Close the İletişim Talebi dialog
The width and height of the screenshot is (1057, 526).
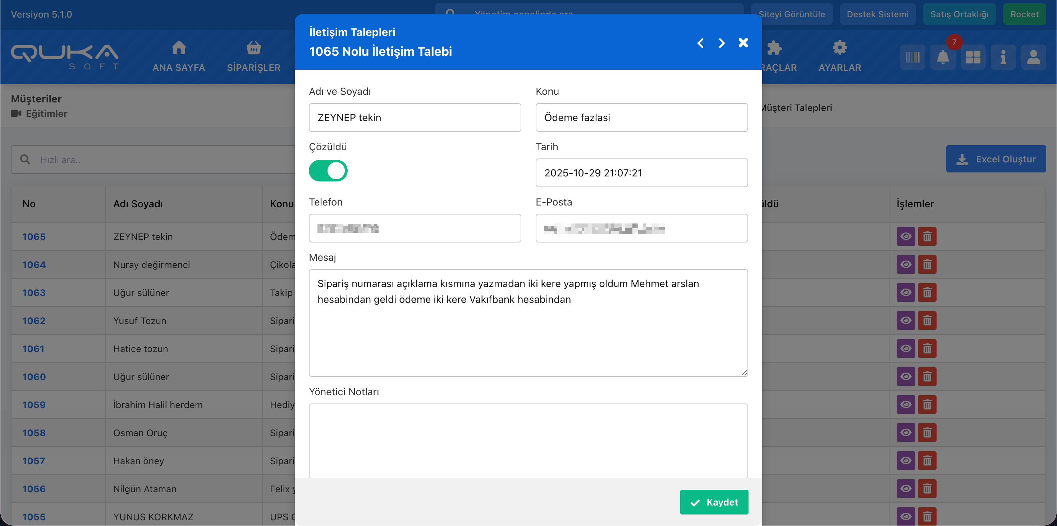tap(743, 43)
